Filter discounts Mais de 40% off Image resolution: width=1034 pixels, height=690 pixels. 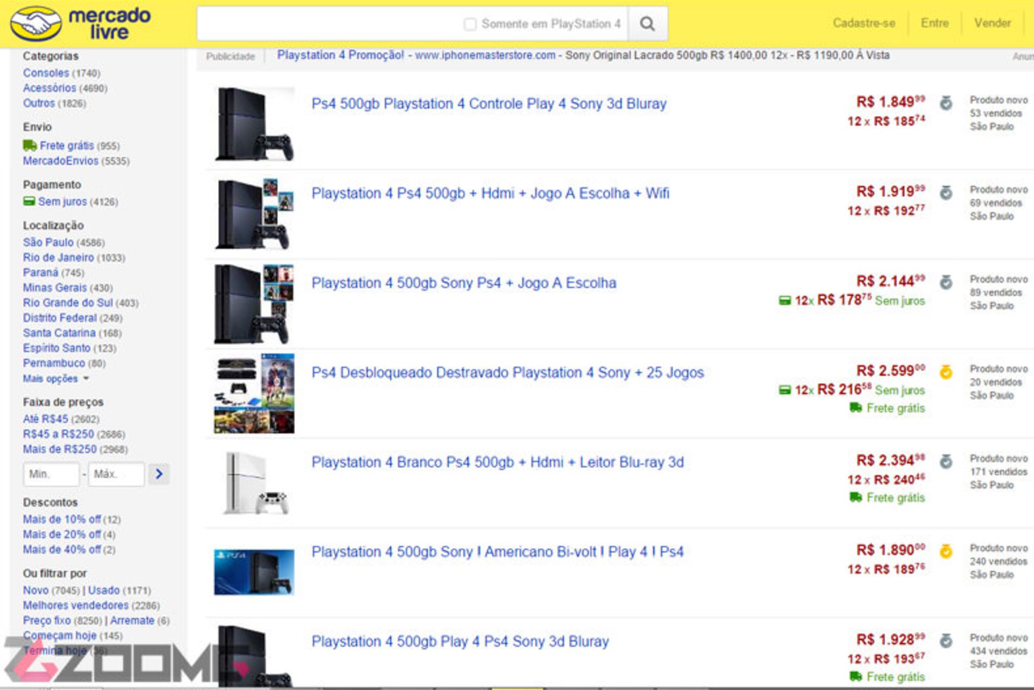62,549
